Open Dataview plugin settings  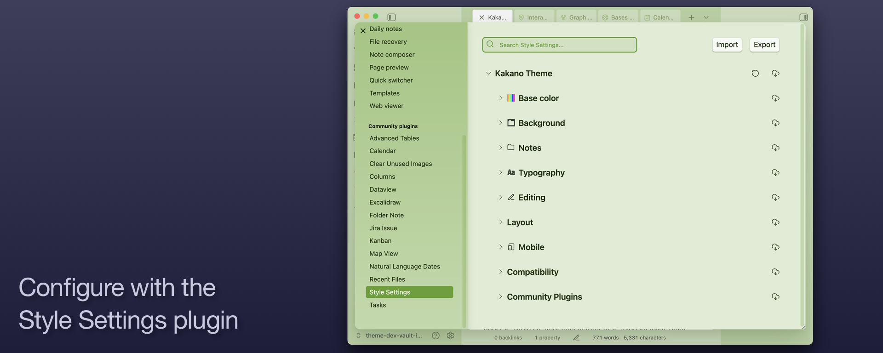(x=383, y=189)
